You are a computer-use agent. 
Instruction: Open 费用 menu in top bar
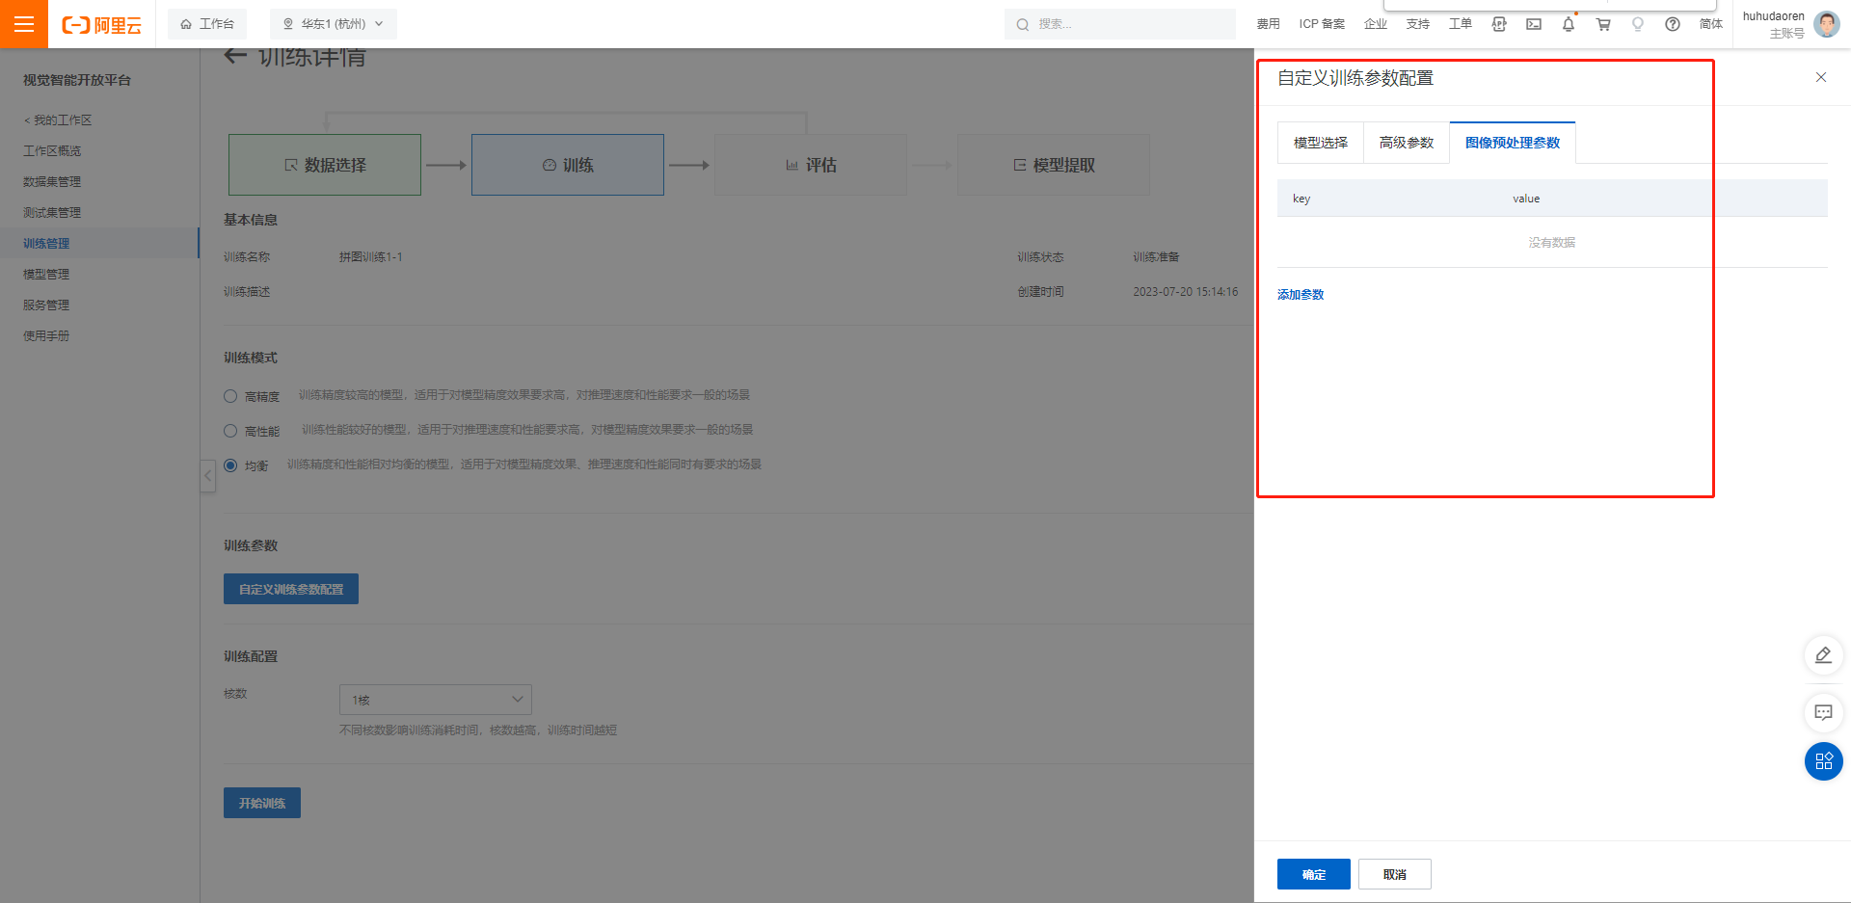pos(1268,24)
